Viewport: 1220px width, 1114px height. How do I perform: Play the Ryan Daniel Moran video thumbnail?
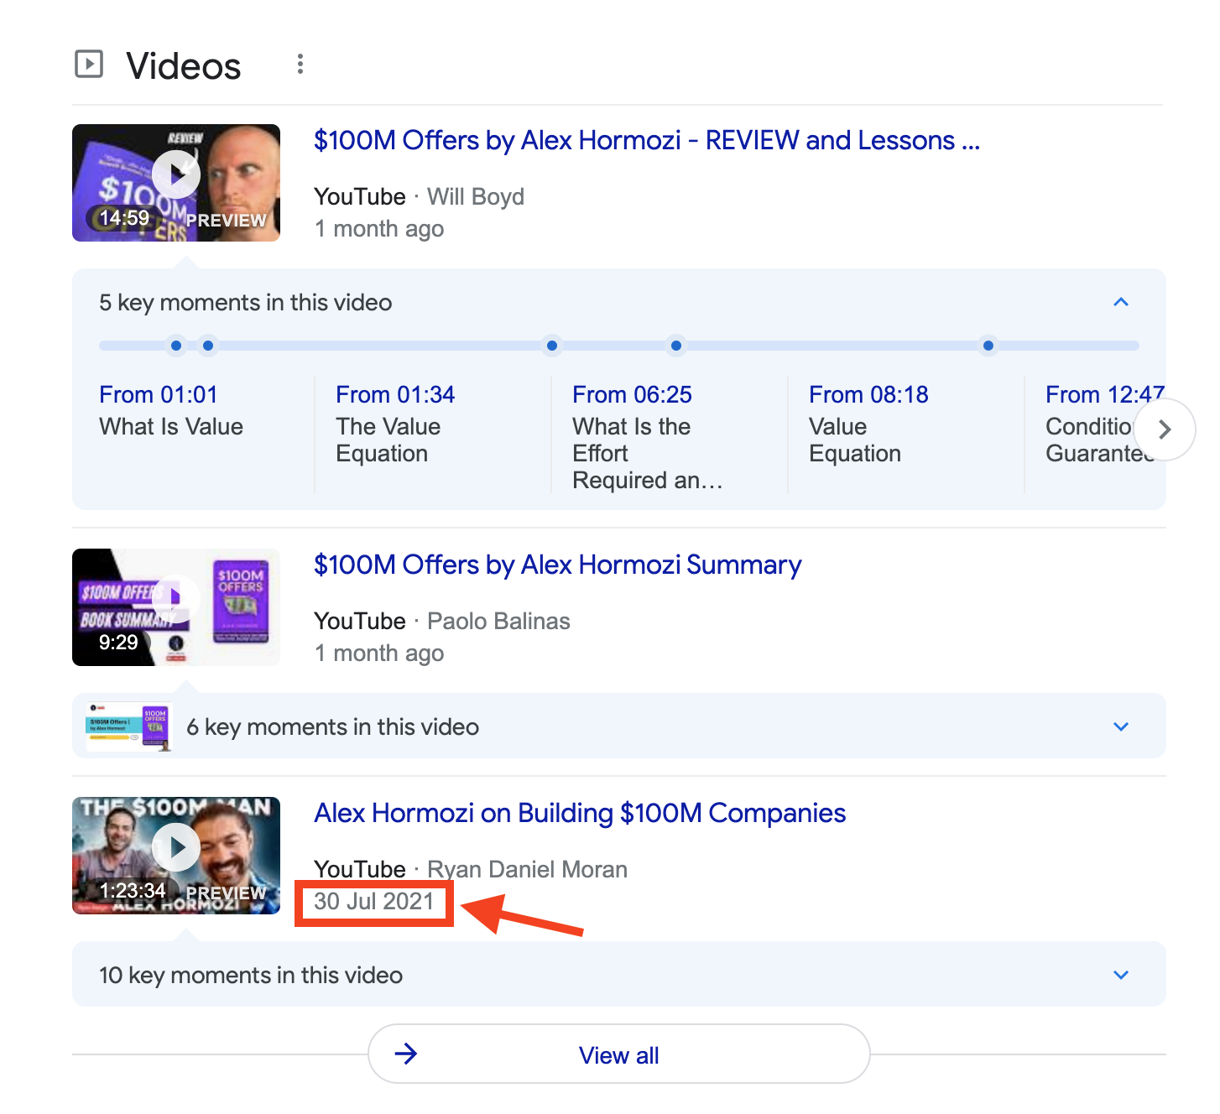[x=176, y=856]
